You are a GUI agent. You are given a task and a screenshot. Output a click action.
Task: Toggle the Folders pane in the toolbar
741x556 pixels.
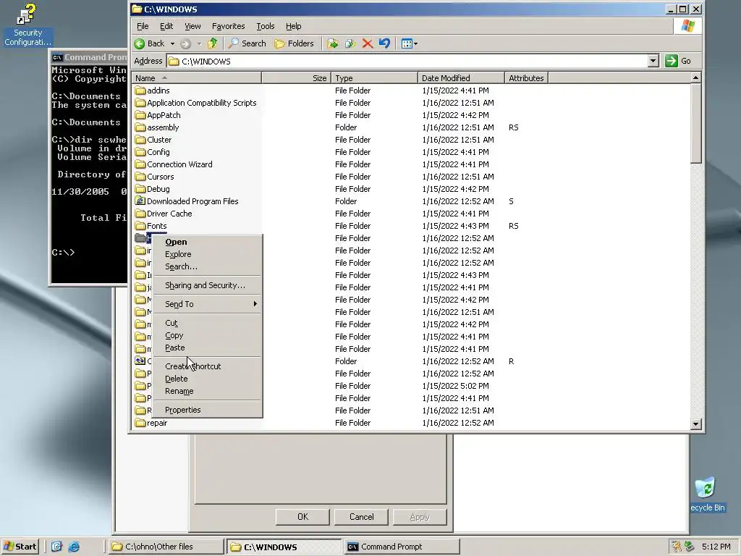coord(295,43)
